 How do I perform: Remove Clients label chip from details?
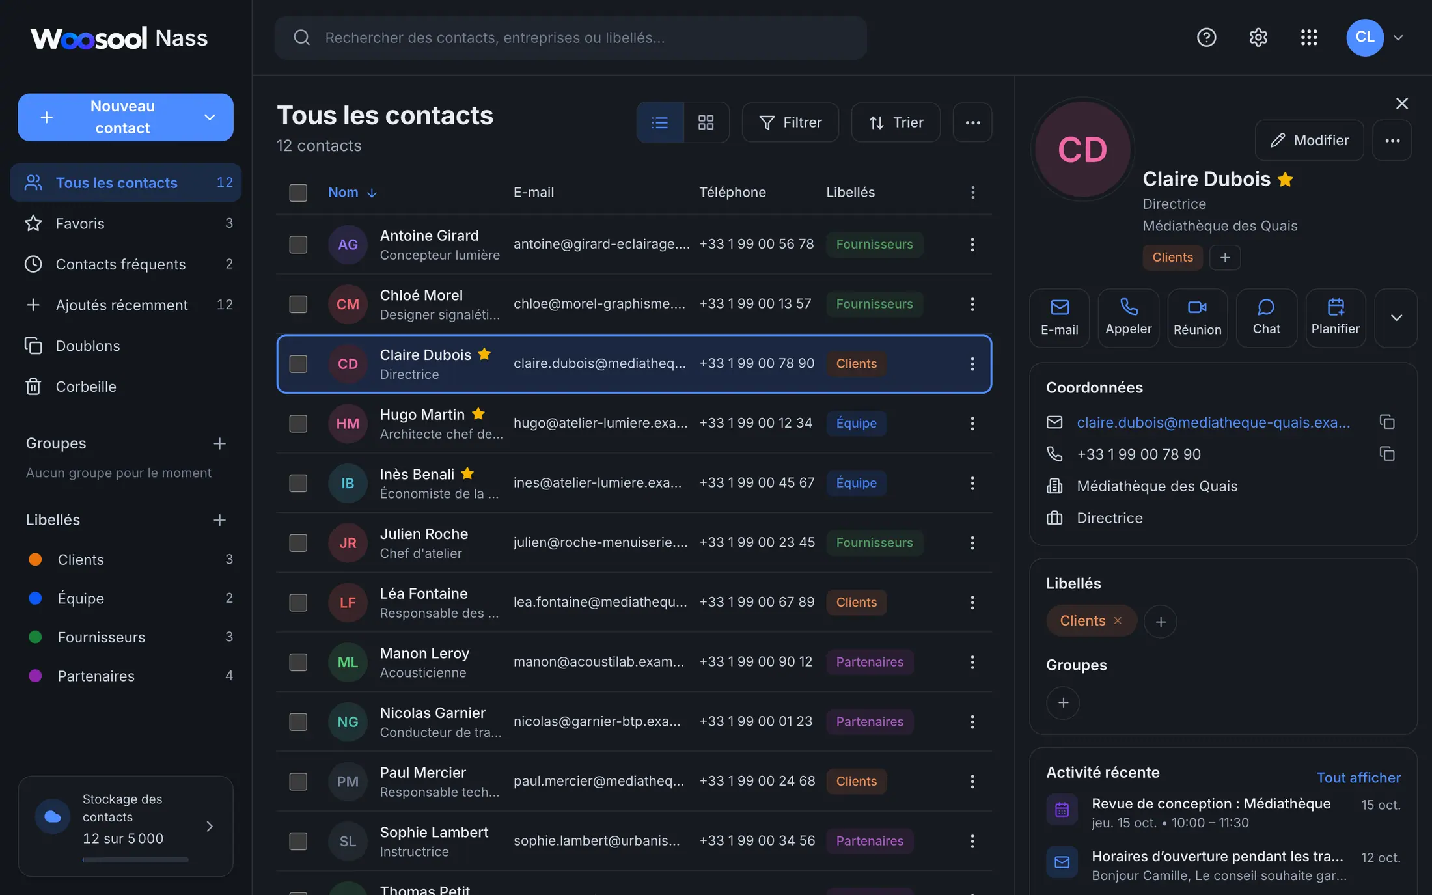point(1118,621)
